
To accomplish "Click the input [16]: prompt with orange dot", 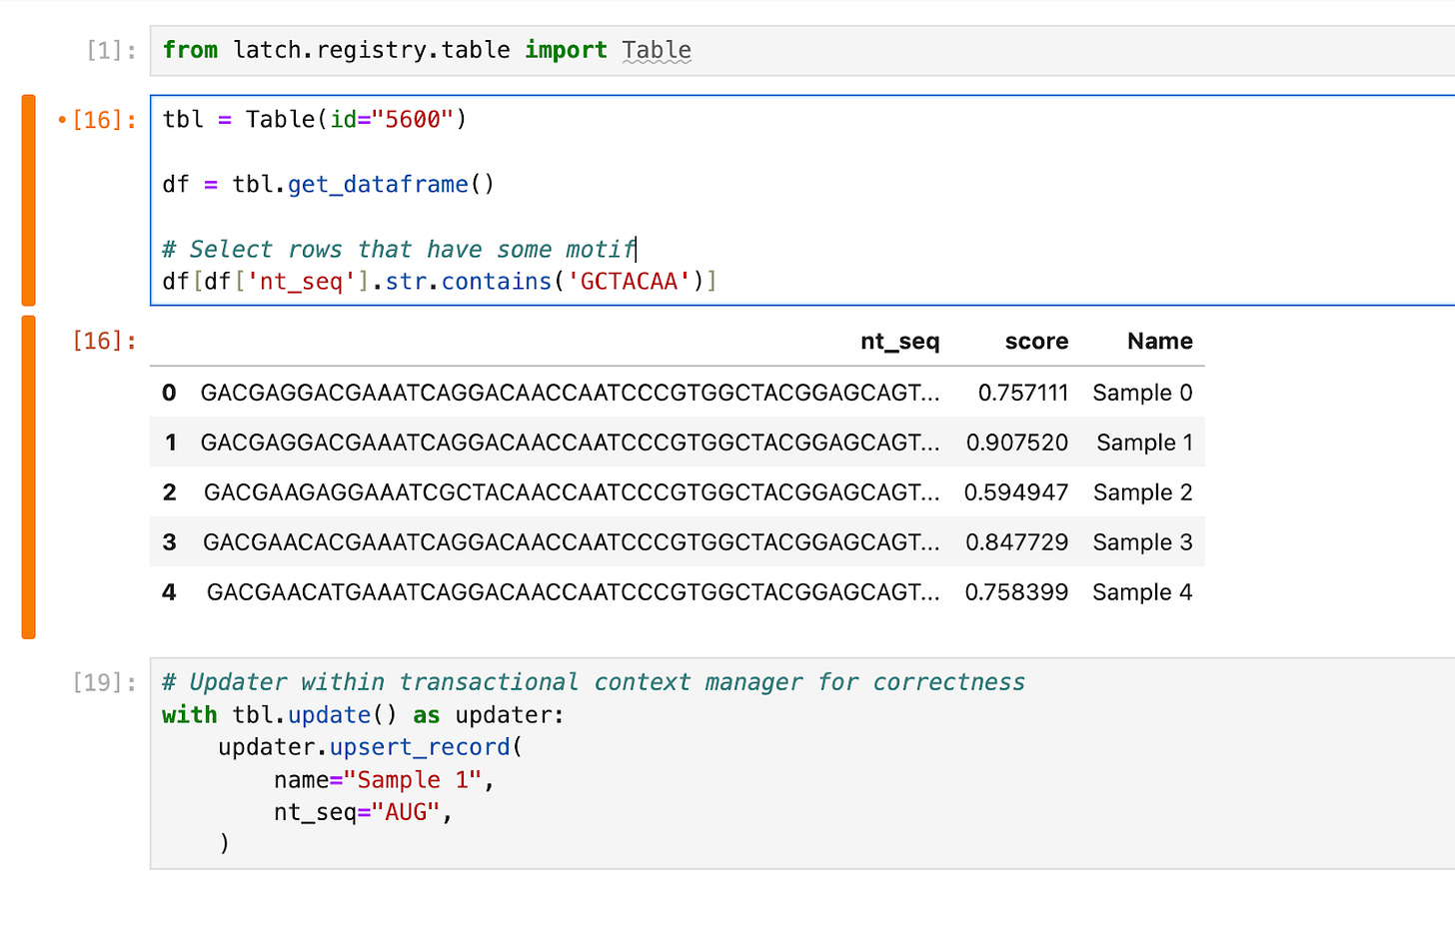I will 97,120.
